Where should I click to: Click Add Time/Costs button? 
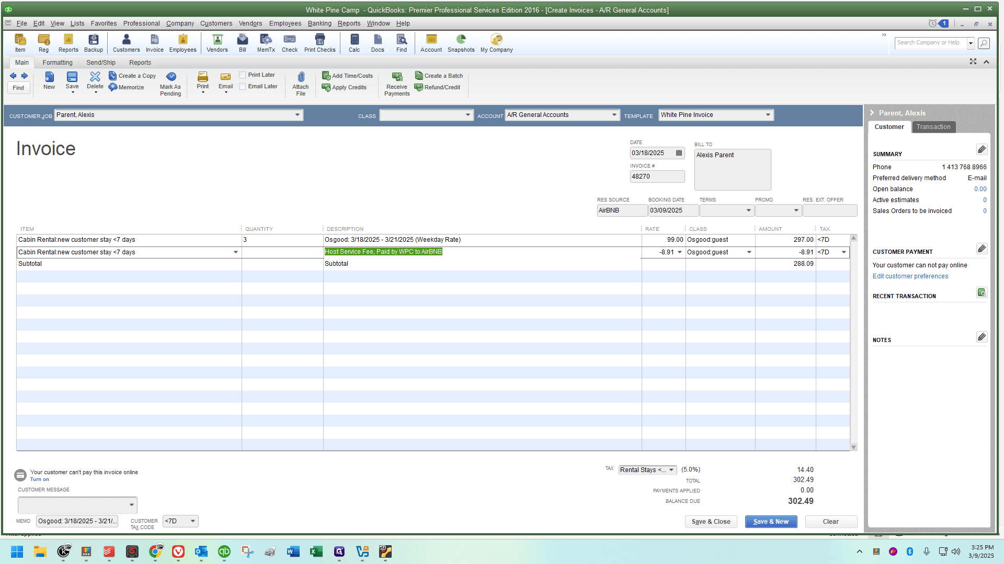[347, 76]
